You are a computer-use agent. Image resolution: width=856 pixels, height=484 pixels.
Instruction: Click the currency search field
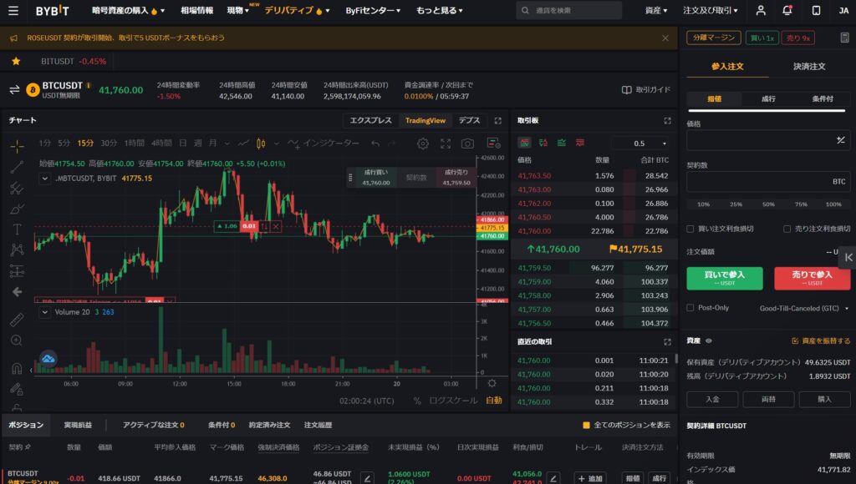click(568, 10)
